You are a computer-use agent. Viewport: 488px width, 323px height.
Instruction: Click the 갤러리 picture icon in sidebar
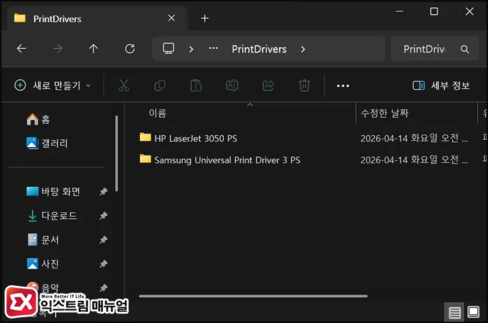click(33, 143)
